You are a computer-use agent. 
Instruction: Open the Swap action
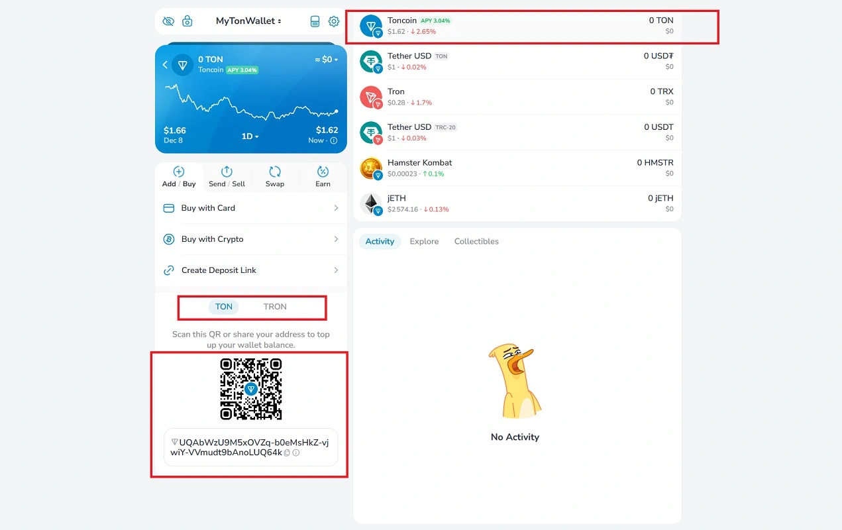275,177
